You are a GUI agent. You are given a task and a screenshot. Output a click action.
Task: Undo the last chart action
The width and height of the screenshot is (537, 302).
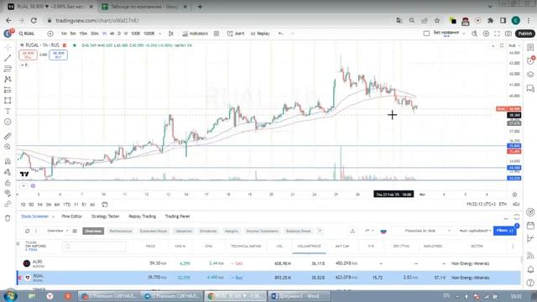[x=281, y=34]
